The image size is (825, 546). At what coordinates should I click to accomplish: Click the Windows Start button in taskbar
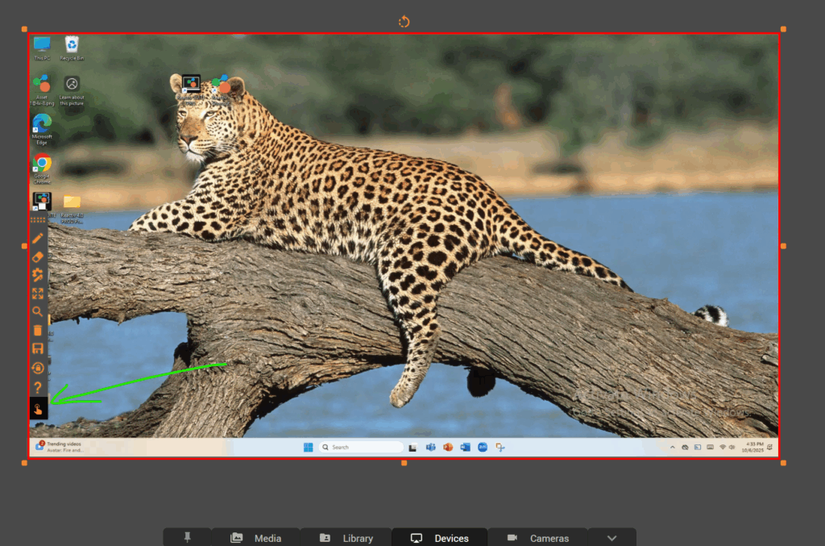308,447
